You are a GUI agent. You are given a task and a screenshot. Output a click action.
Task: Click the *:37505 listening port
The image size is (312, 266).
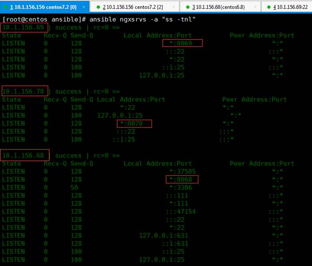tap(183, 171)
